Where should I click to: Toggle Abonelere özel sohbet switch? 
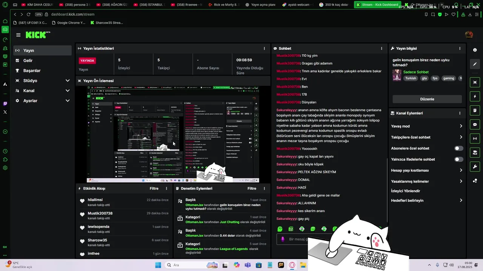(458, 148)
